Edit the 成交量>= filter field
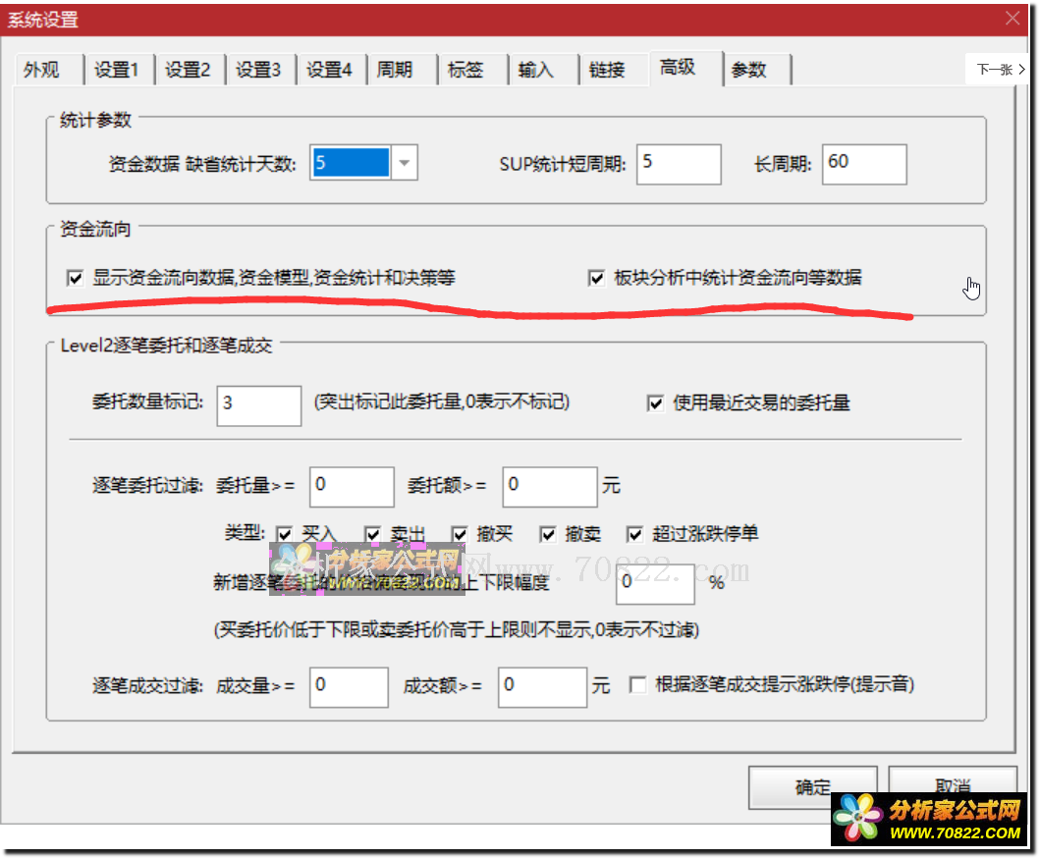Viewport: 1040px width, 858px height. 349,687
